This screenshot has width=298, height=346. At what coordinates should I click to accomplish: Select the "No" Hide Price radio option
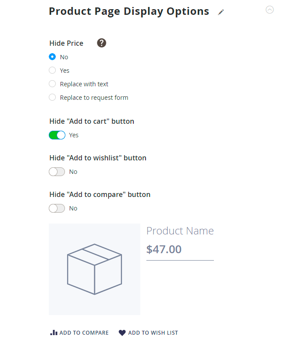pos(52,57)
